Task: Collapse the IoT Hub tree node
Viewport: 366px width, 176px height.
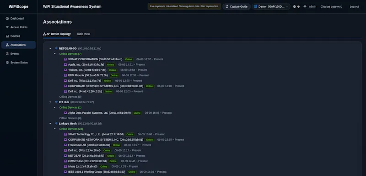Action: 50,102
